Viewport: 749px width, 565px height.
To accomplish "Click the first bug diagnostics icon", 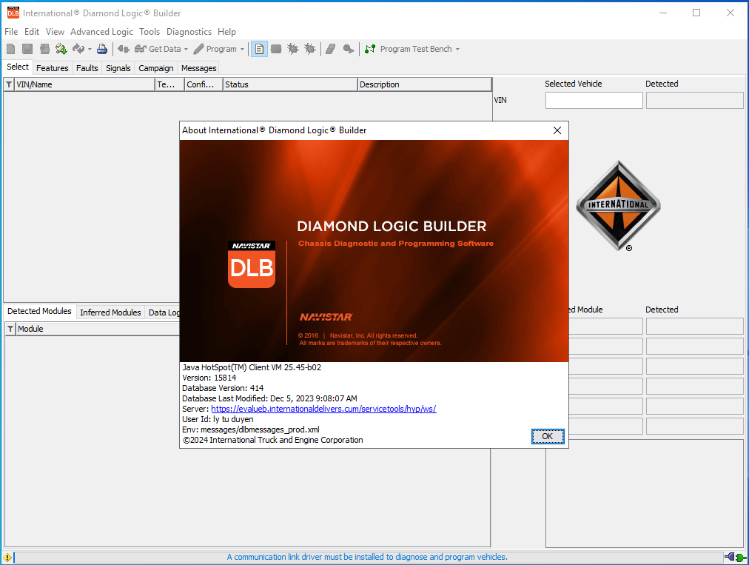I will (293, 49).
